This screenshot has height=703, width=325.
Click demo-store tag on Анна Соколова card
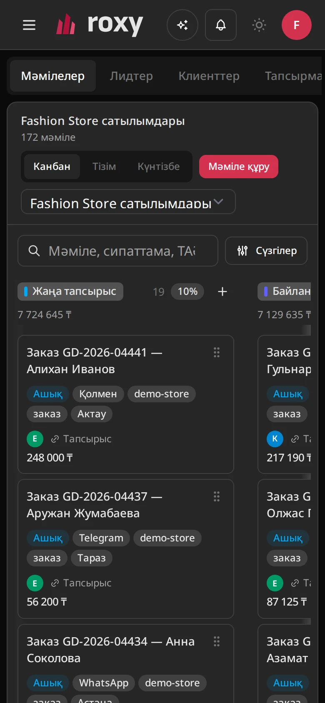coord(172,683)
